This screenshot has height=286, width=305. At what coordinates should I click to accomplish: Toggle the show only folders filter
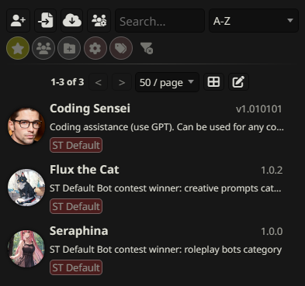tap(69, 48)
